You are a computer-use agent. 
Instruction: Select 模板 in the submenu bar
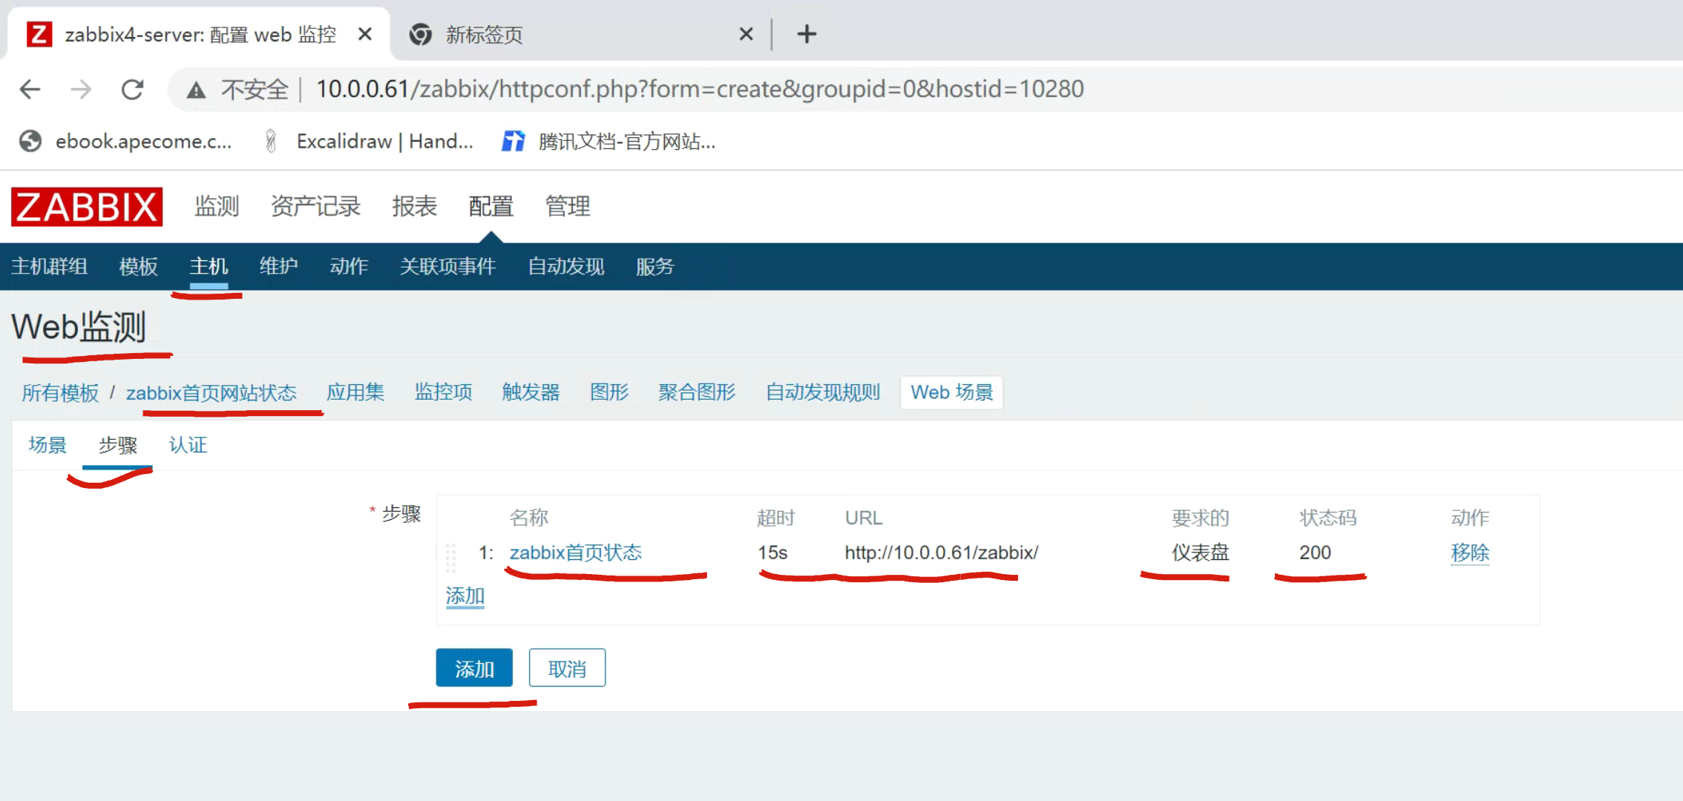[x=139, y=266]
